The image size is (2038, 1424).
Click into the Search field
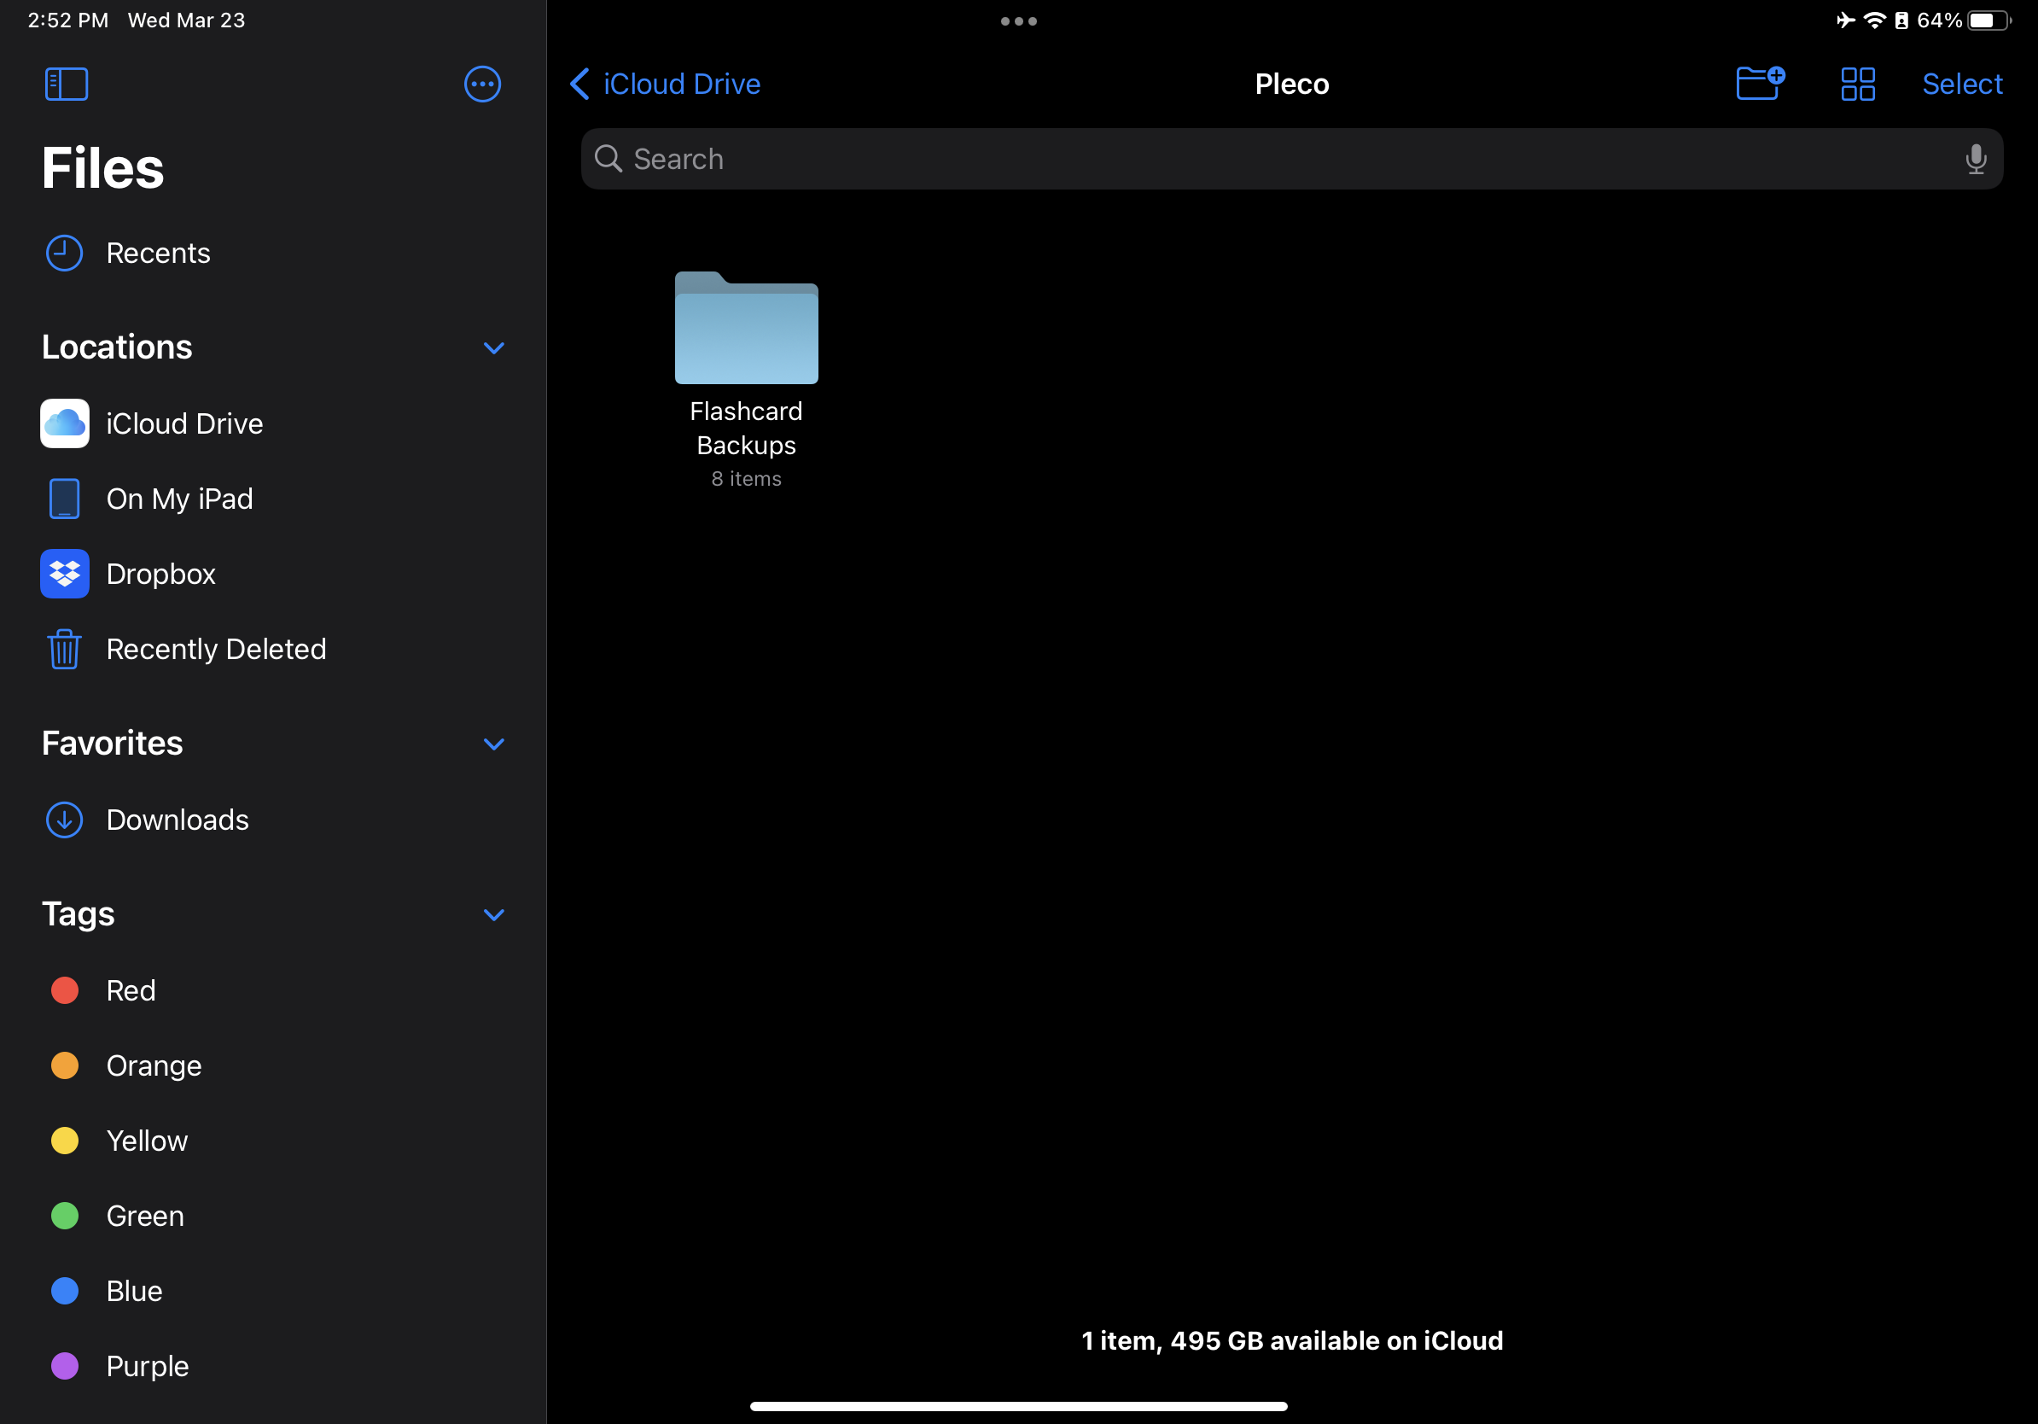[x=1291, y=159]
